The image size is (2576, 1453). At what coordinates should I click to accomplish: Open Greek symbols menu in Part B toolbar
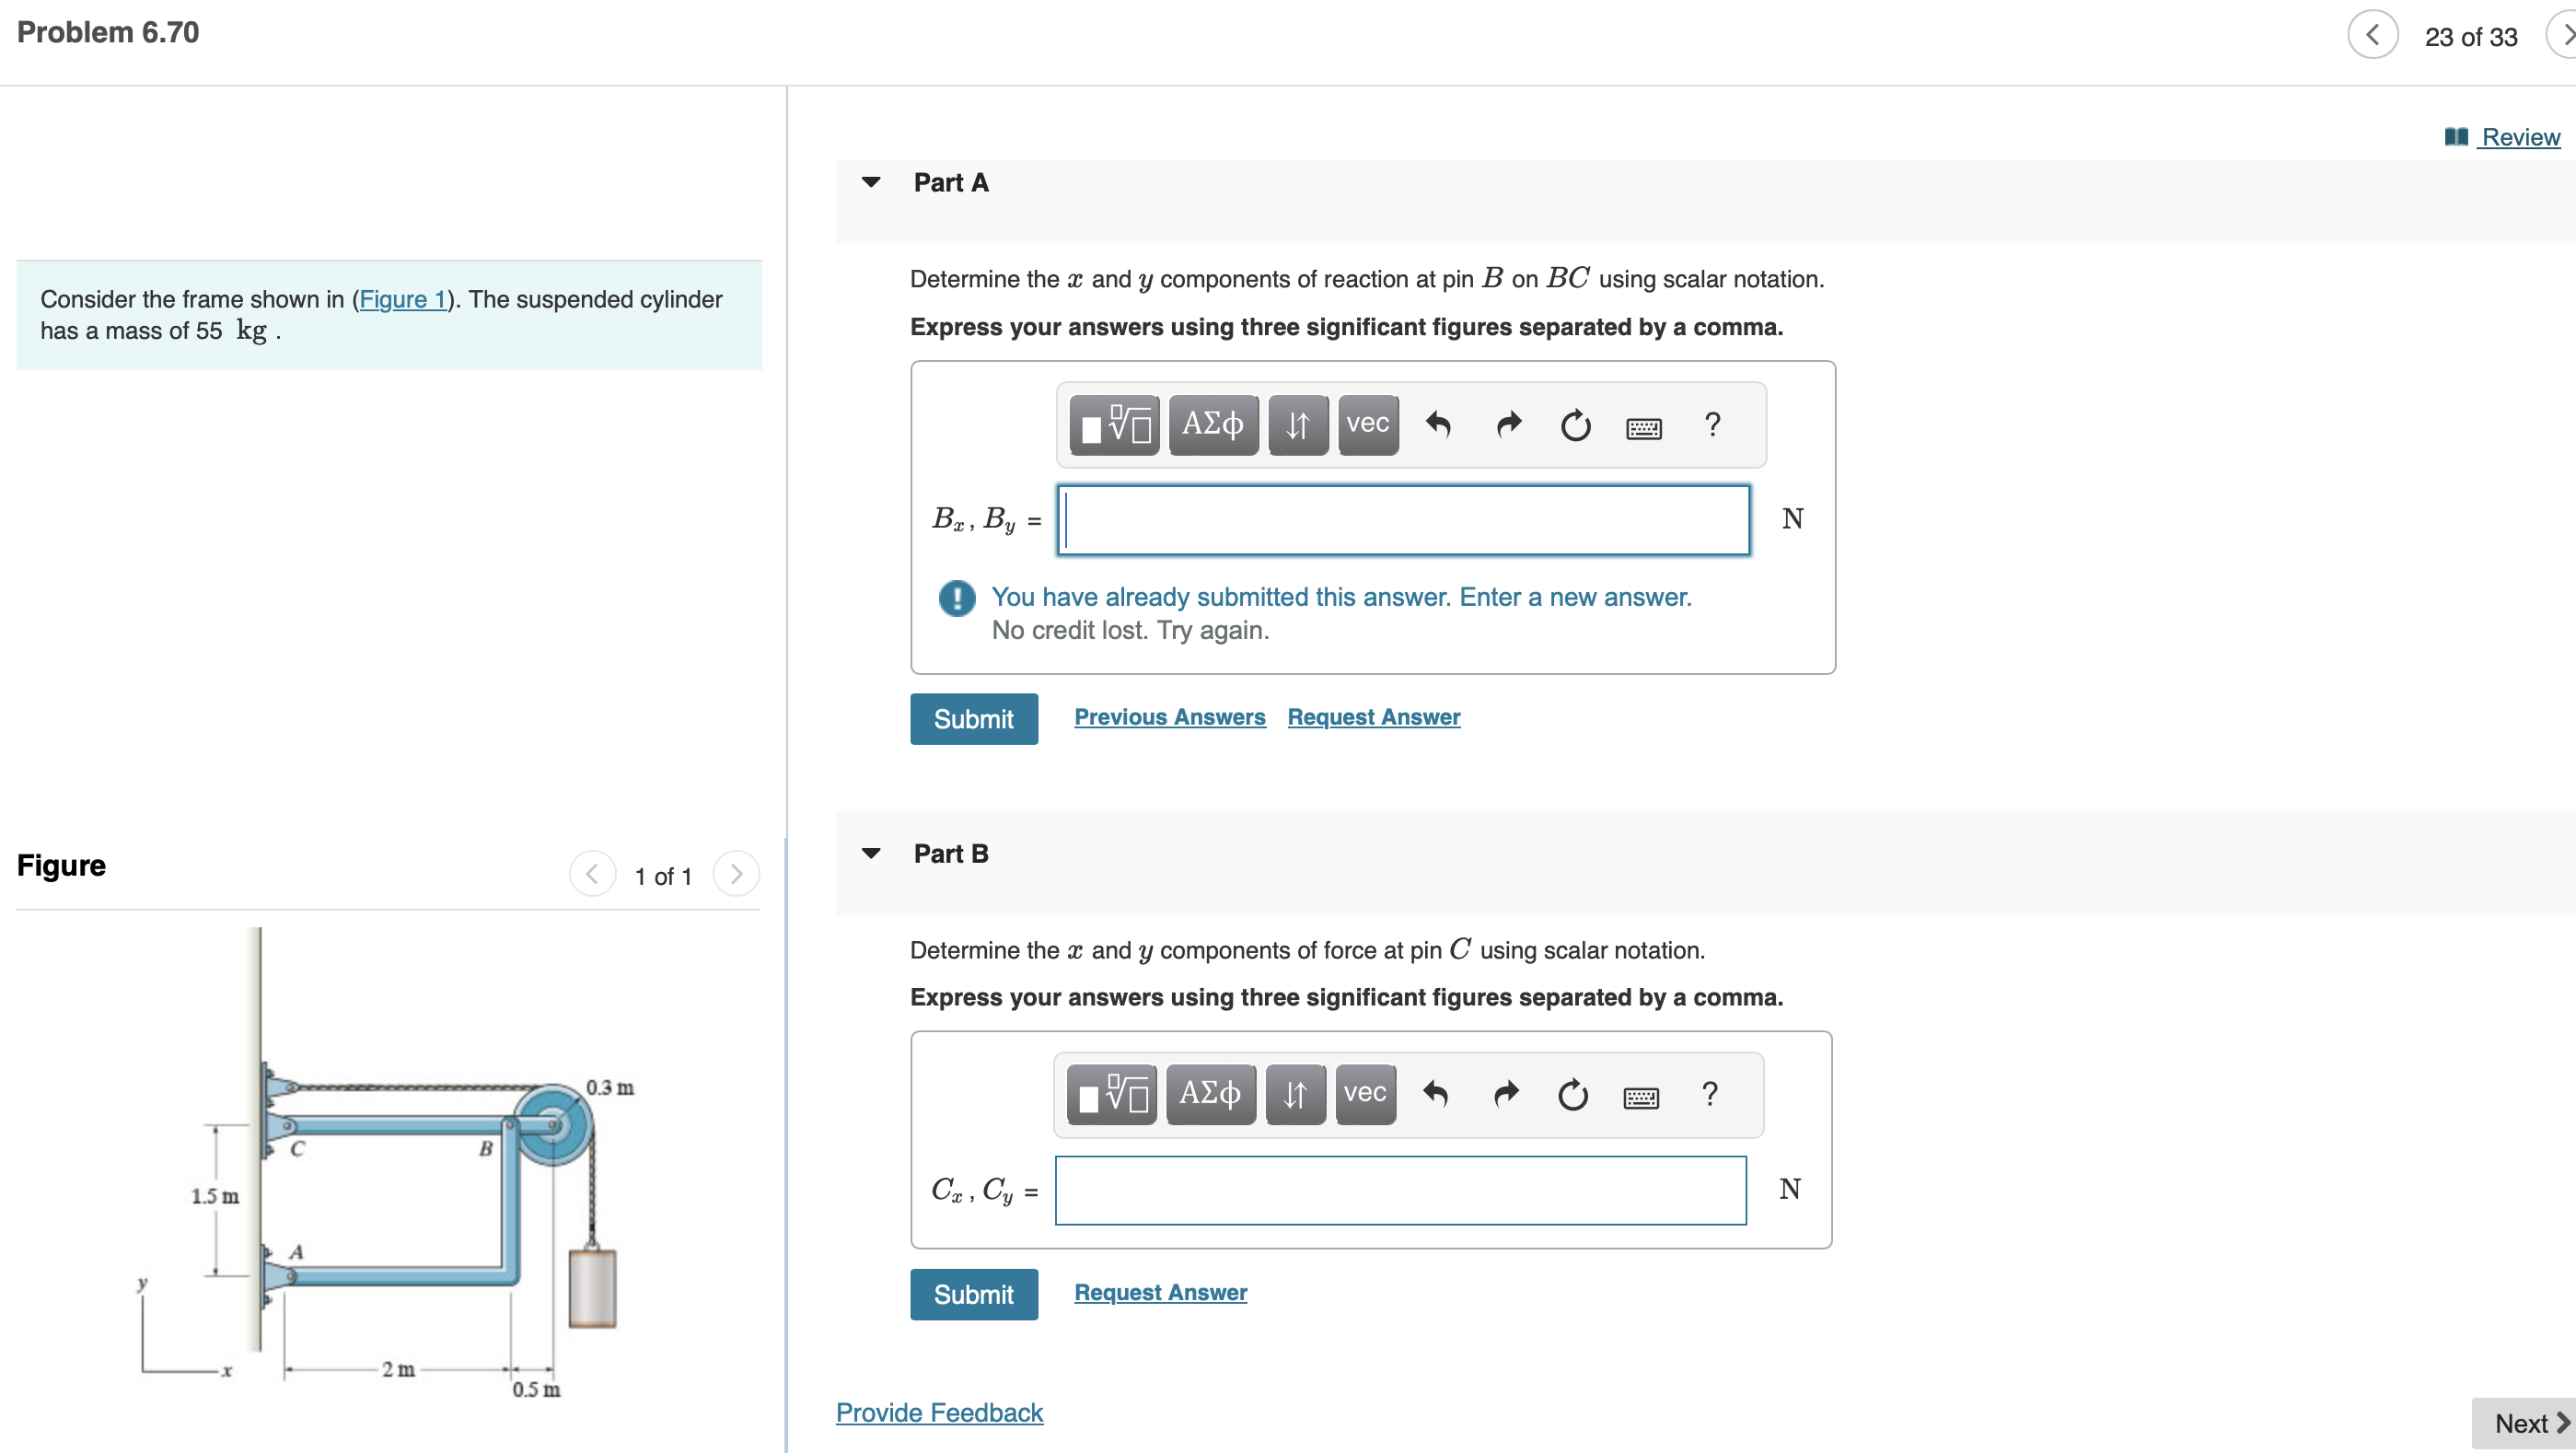point(1210,1094)
